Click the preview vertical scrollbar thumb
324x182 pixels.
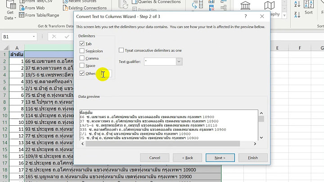[x=261, y=119]
